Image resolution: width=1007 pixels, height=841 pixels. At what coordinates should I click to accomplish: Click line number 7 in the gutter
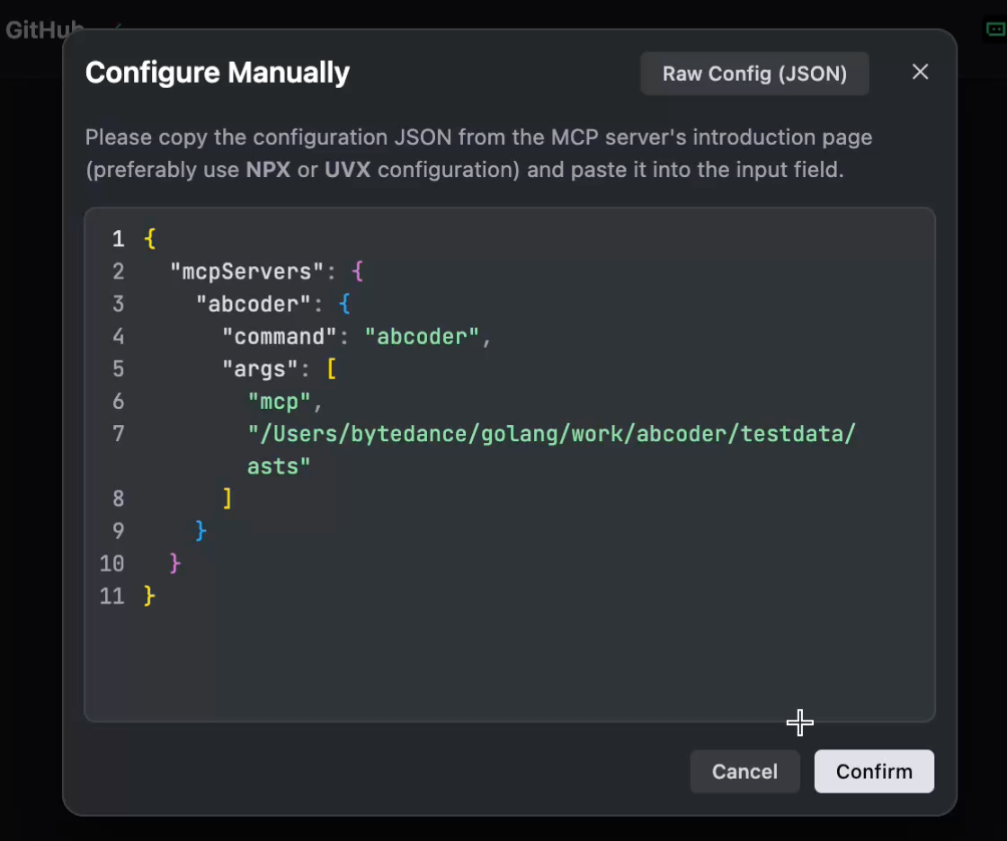point(118,434)
